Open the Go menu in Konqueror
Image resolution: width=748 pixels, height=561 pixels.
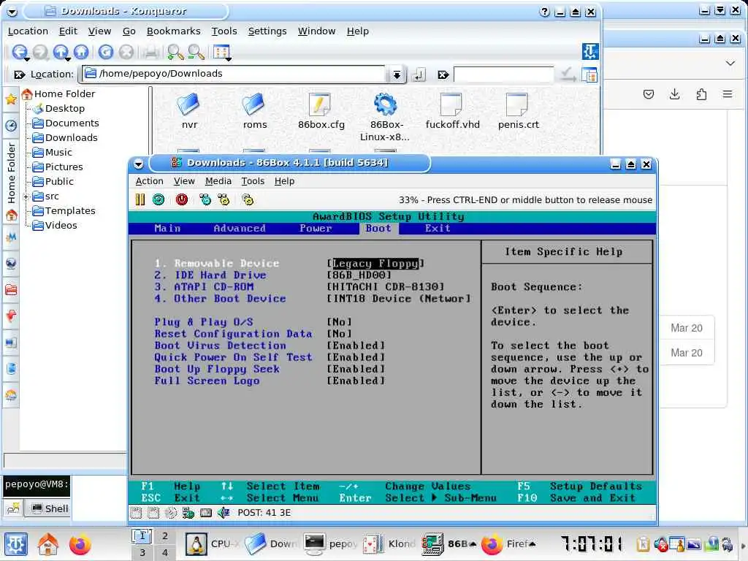[x=129, y=31]
